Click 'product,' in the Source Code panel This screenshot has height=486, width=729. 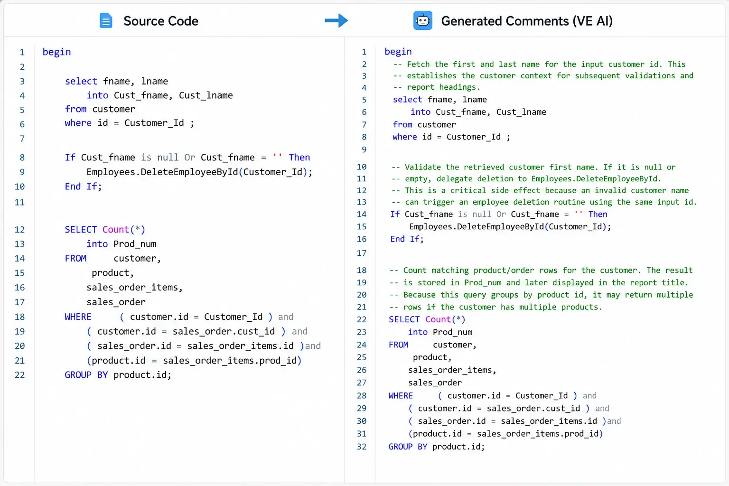pos(112,273)
